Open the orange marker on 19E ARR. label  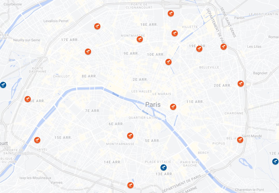click(x=199, y=49)
